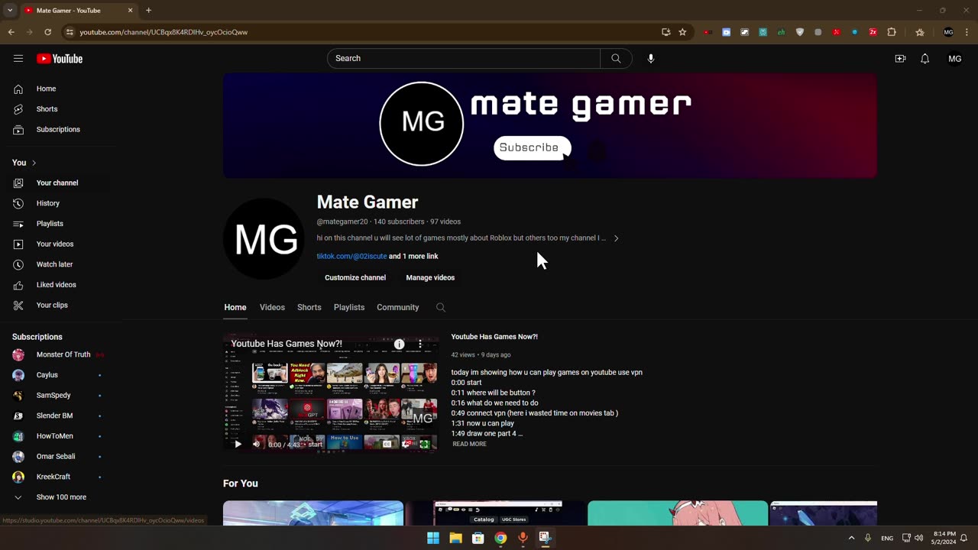Screen dimensions: 978x550
Task: Switch to the Community tab
Action: point(397,307)
